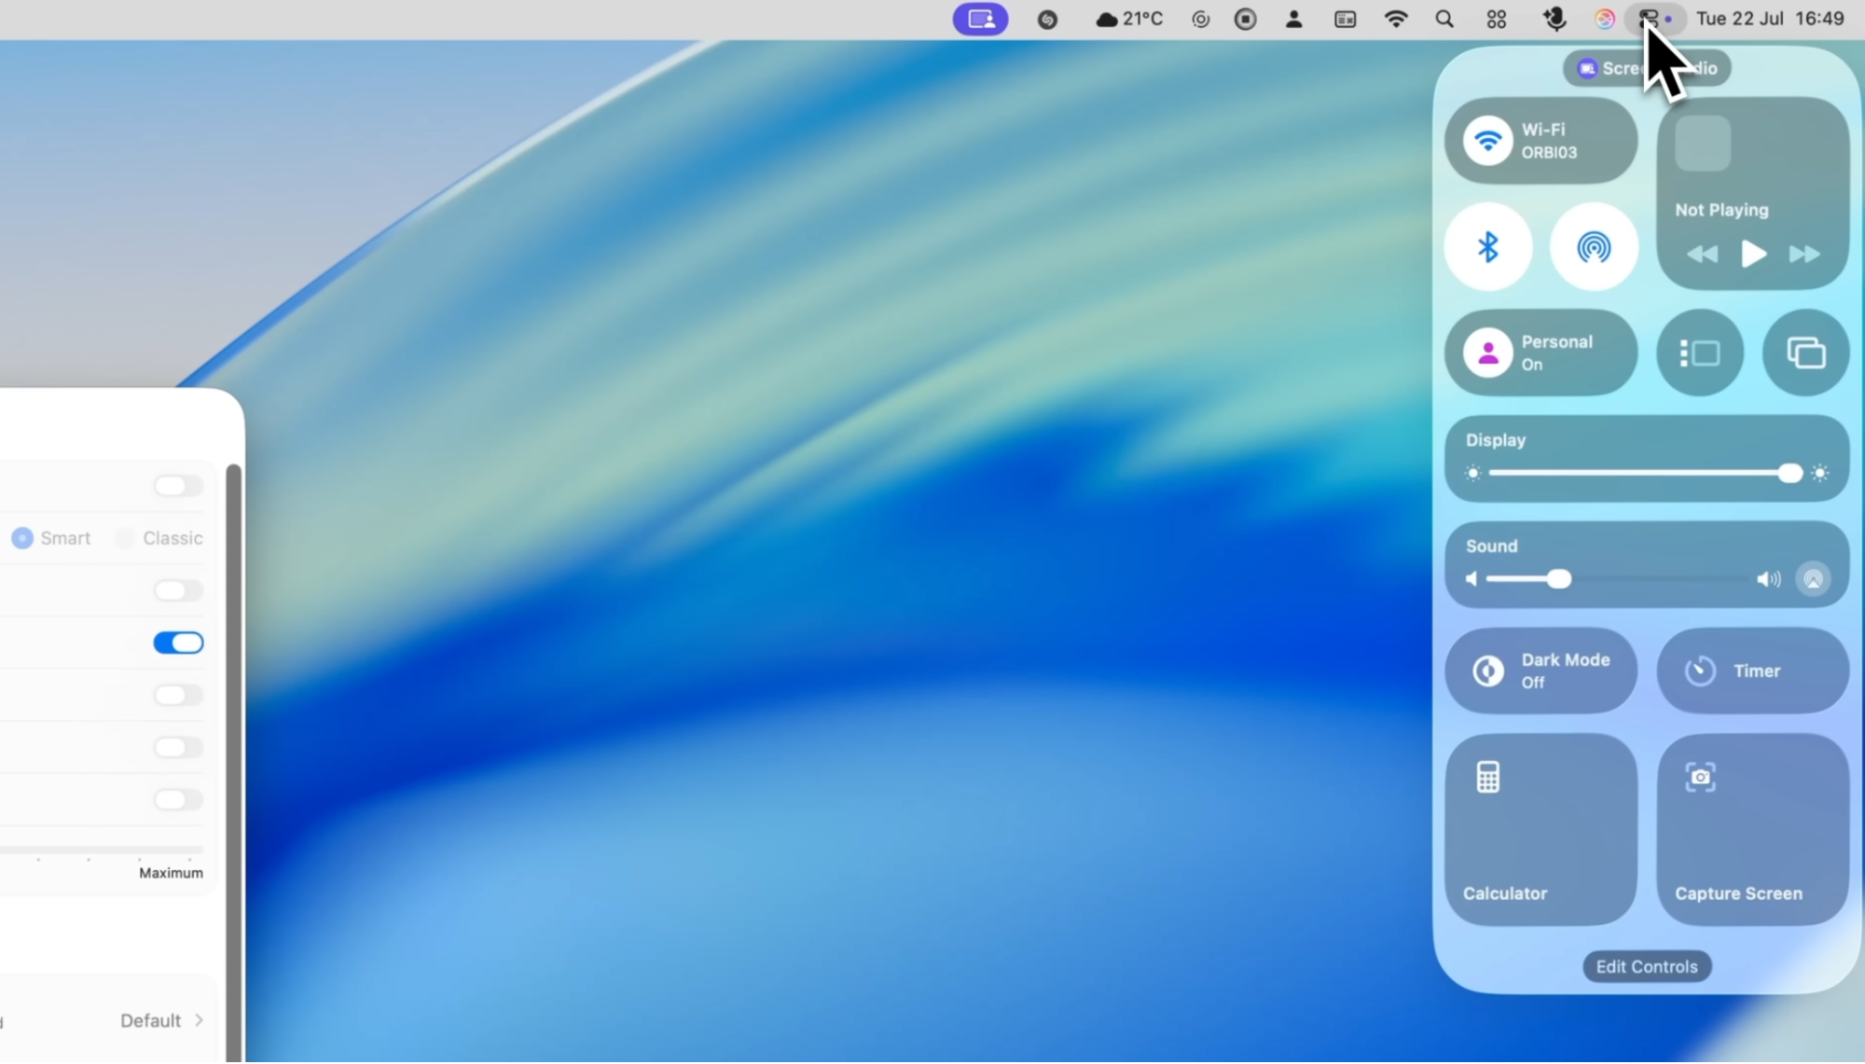Screen dimensions: 1865x1064
Task: Open Calculator from Control Center
Action: tap(1540, 829)
